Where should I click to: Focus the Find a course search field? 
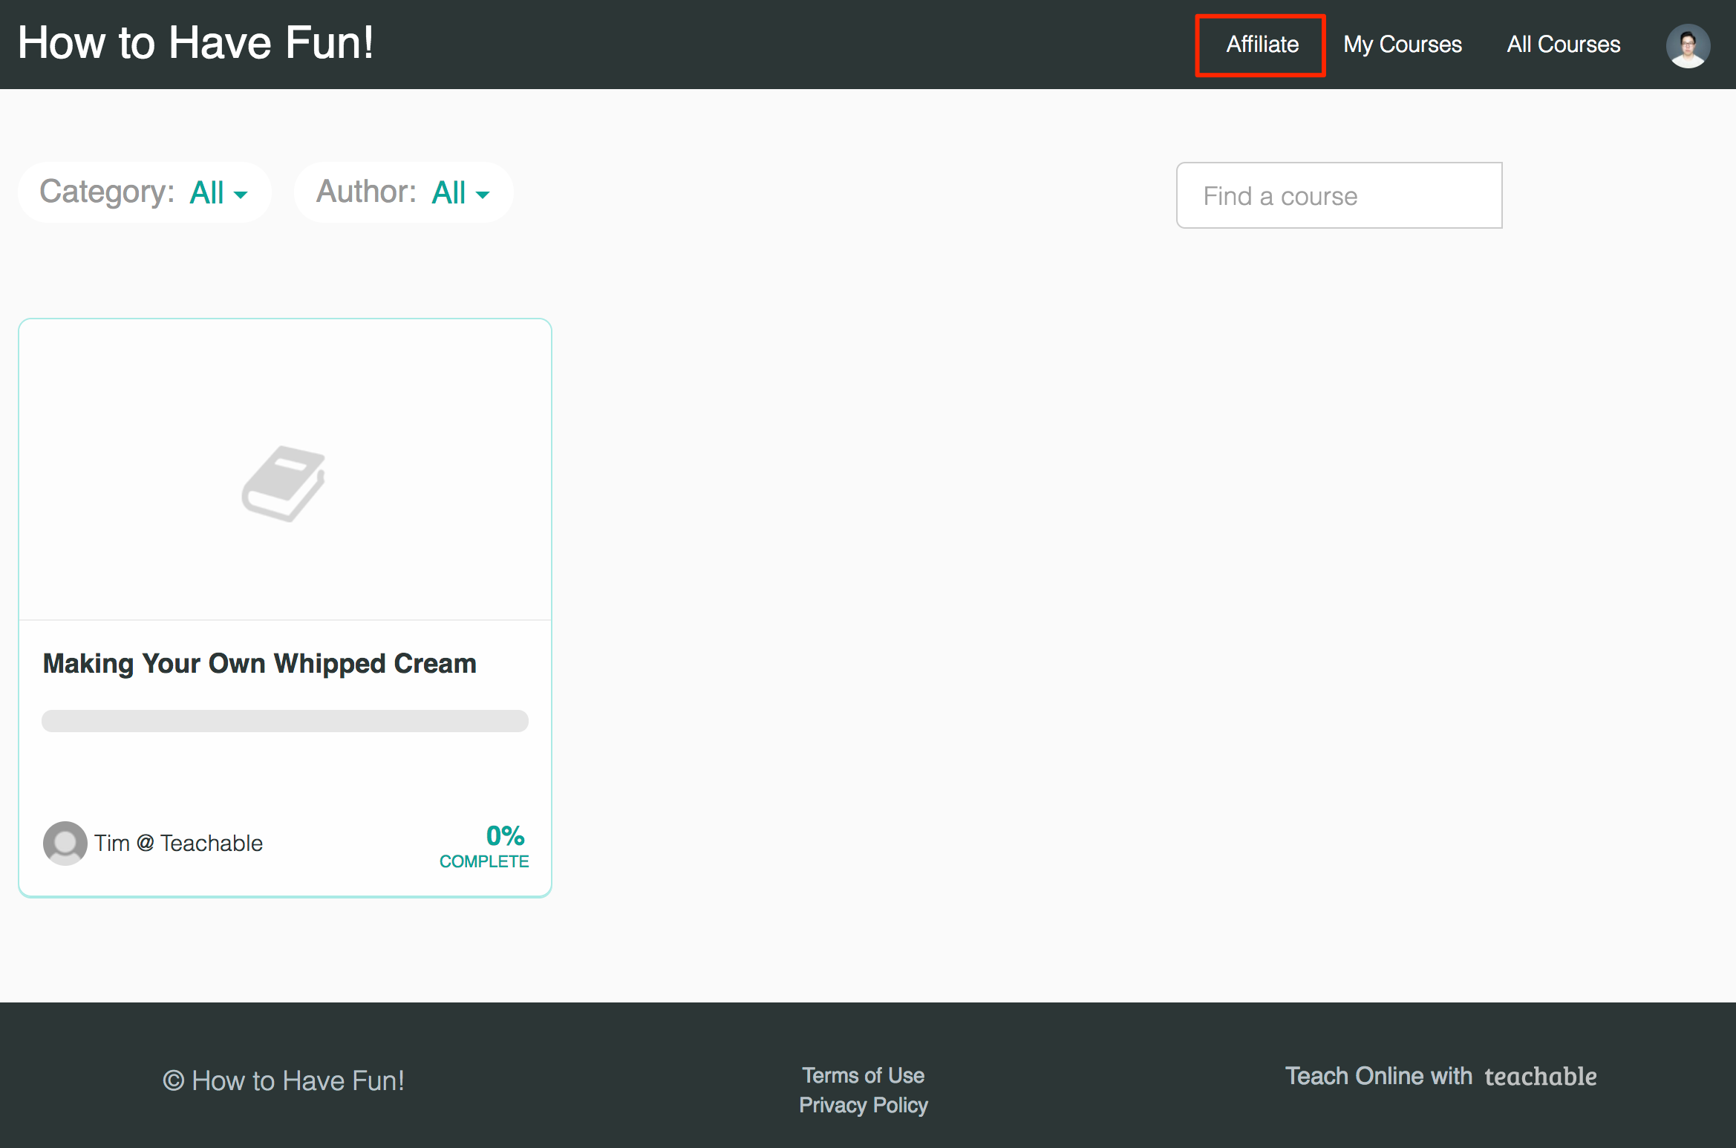click(1339, 195)
